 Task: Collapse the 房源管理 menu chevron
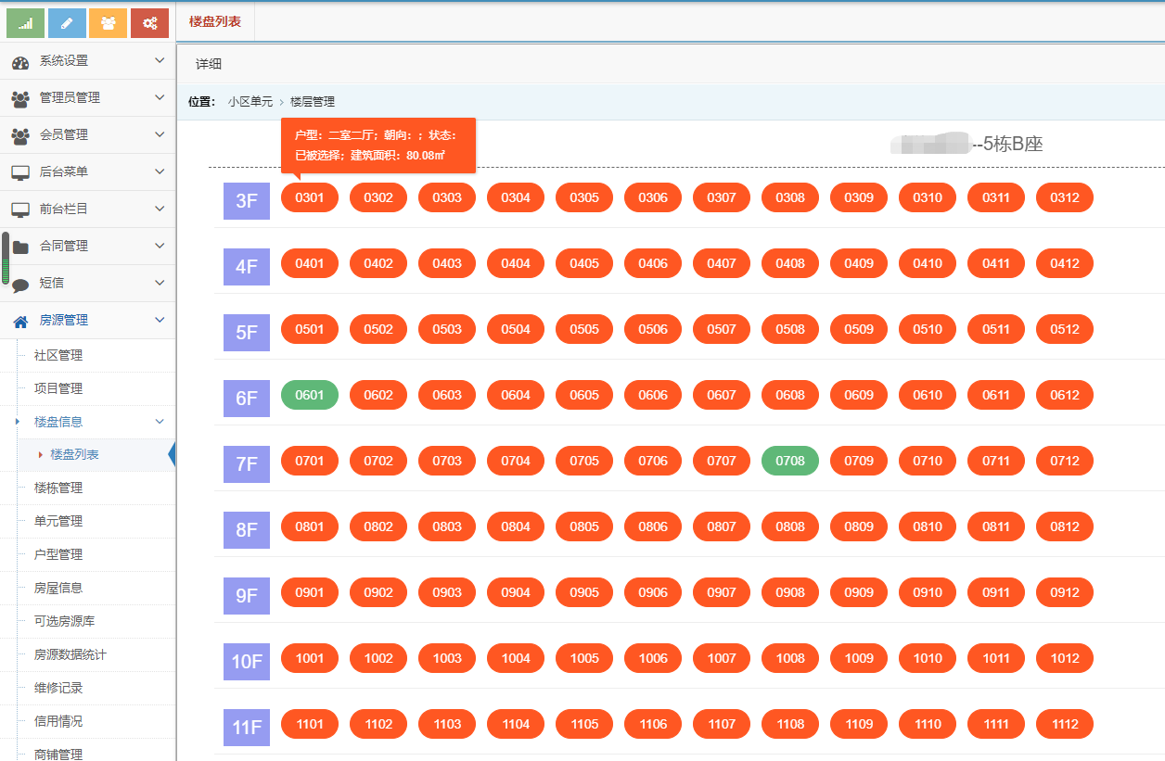click(x=160, y=320)
